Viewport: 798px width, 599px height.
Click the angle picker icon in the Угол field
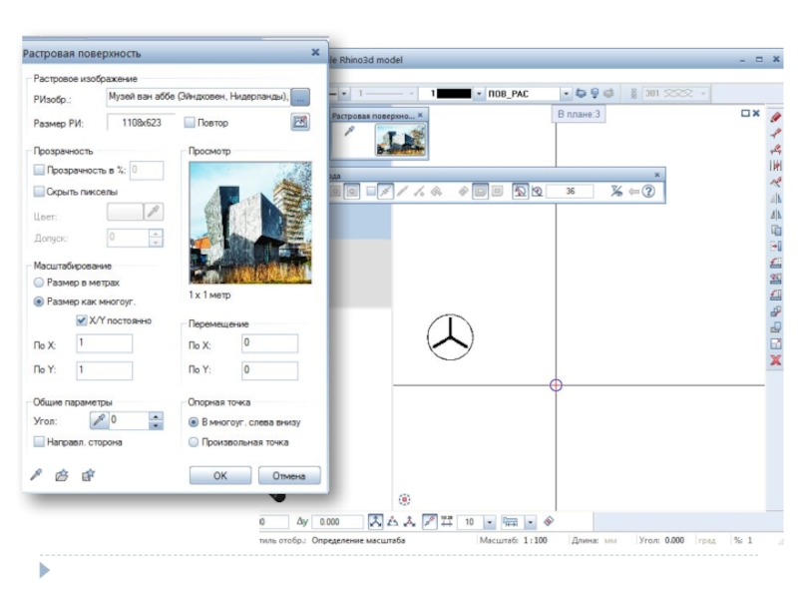[99, 421]
